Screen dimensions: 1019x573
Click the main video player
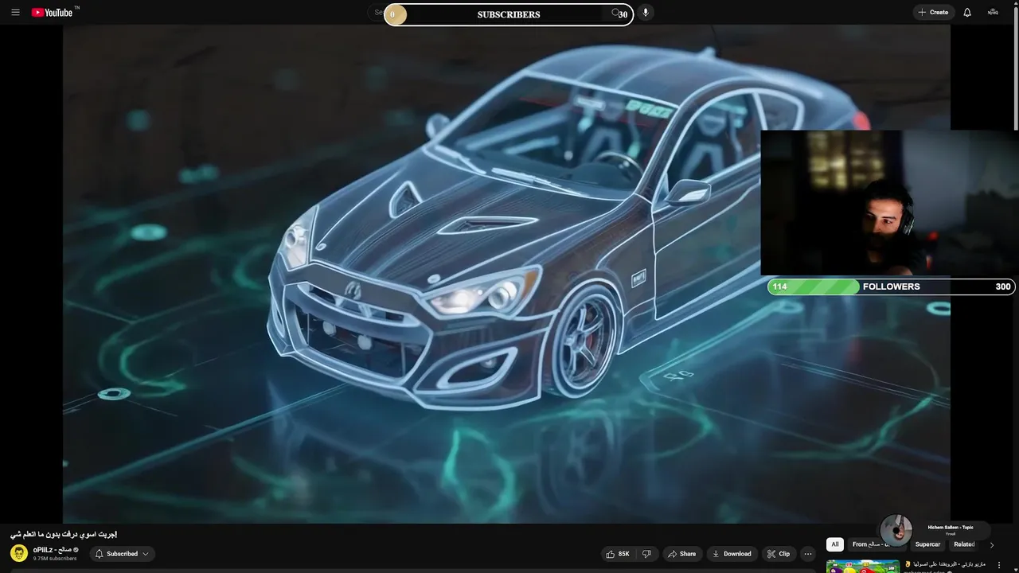click(506, 273)
